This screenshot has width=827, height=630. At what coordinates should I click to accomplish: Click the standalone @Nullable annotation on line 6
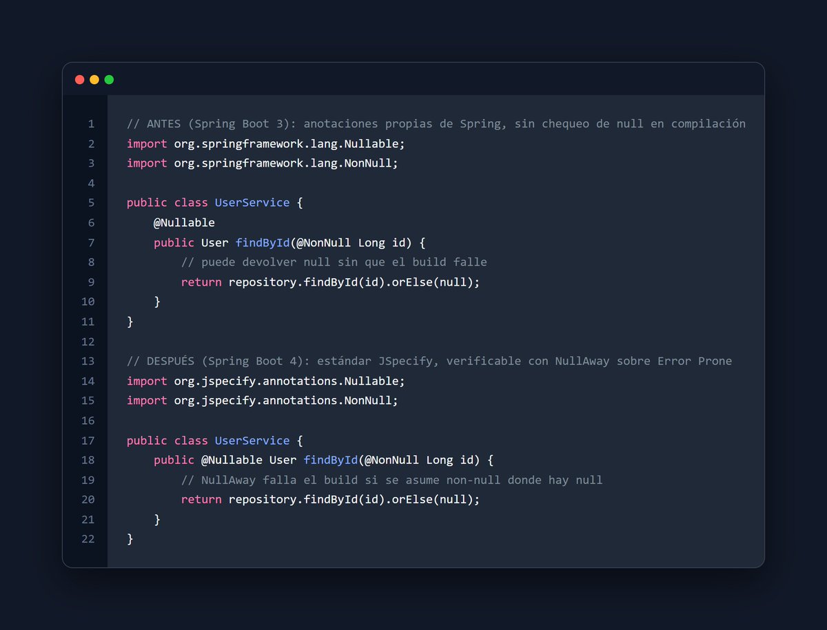[x=184, y=222]
